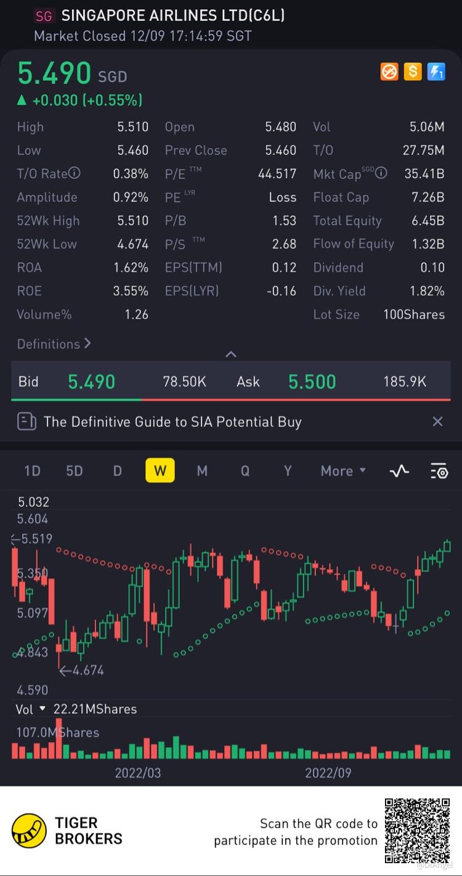Image resolution: width=462 pixels, height=876 pixels.
Task: Tap the Singapore Airlines Ltd title
Action: (173, 15)
